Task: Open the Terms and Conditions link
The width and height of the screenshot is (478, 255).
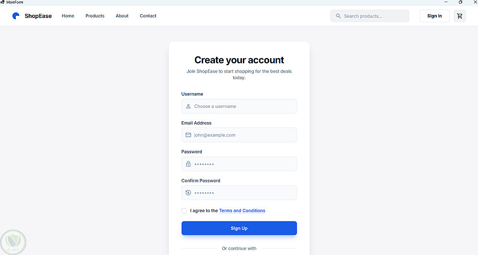Action: (x=242, y=211)
